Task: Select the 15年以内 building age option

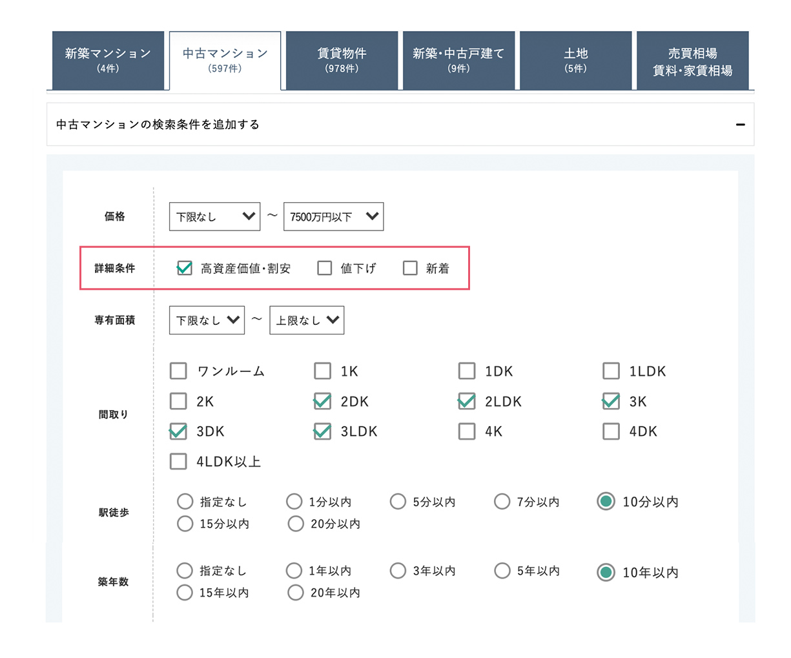Action: pyautogui.click(x=185, y=593)
